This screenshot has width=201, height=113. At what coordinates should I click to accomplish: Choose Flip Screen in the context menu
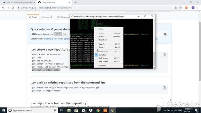(109, 62)
